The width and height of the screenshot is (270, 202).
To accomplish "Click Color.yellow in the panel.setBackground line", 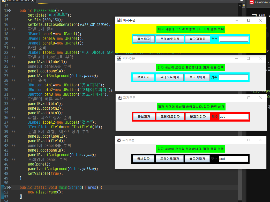I will click(x=82, y=169).
